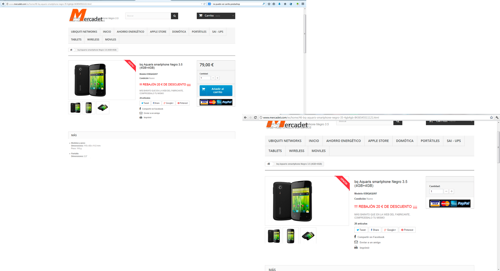500x271 pixels.
Task: Click Pinterest button in Chrome page
Action: pos(407,230)
